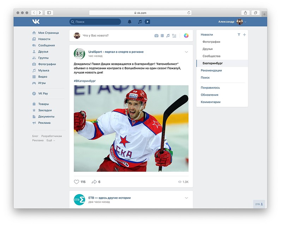Click the ETB community avatar

(79, 199)
